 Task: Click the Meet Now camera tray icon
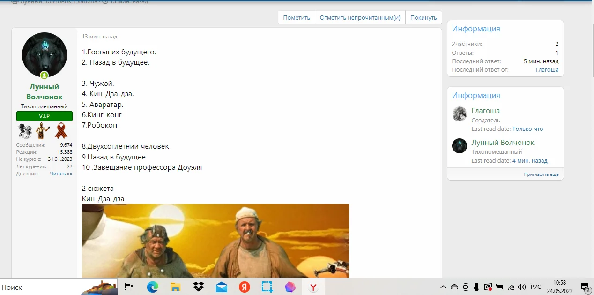tap(466, 287)
